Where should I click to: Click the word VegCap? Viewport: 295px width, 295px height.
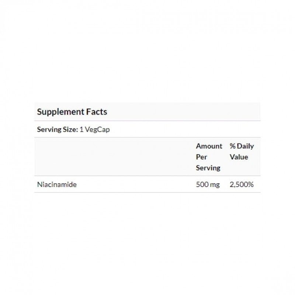point(100,129)
